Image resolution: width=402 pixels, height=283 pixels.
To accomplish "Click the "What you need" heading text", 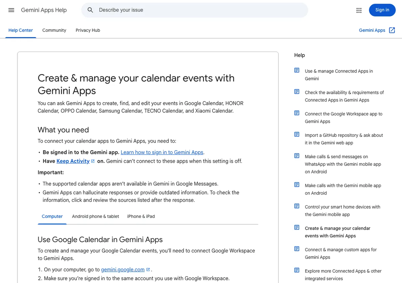I will [63, 130].
